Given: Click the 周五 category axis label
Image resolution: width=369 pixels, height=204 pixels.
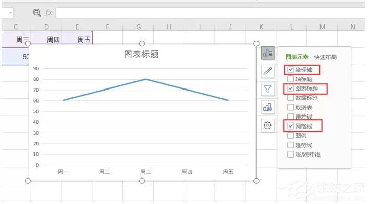Looking at the screenshot, I should [228, 172].
